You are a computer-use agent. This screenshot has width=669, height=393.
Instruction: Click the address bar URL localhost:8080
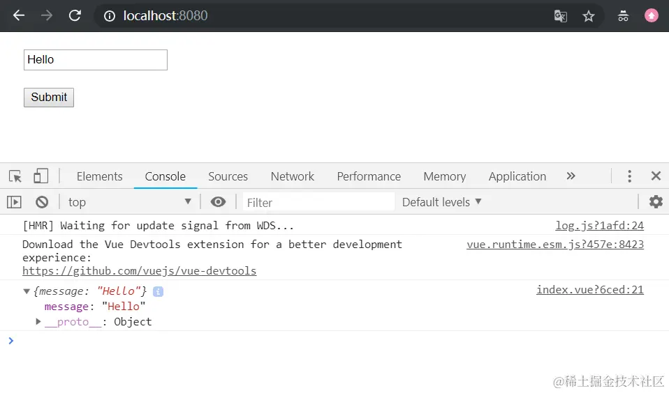point(165,16)
